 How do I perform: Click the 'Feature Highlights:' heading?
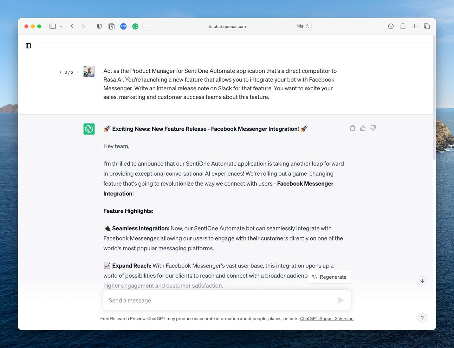pos(128,211)
